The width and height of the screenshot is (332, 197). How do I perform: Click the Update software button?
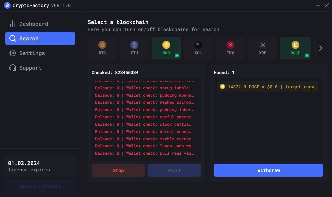(x=40, y=186)
